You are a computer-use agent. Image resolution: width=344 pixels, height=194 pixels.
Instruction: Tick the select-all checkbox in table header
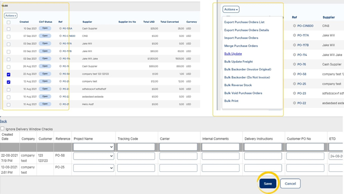[x=9, y=22]
